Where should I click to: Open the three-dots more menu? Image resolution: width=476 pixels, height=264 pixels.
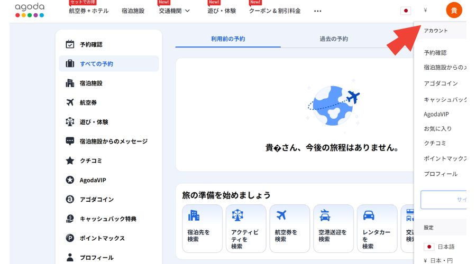point(317,11)
